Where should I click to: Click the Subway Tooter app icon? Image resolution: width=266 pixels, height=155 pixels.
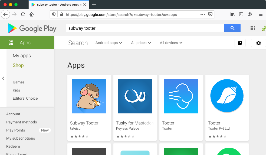pyautogui.click(x=89, y=96)
